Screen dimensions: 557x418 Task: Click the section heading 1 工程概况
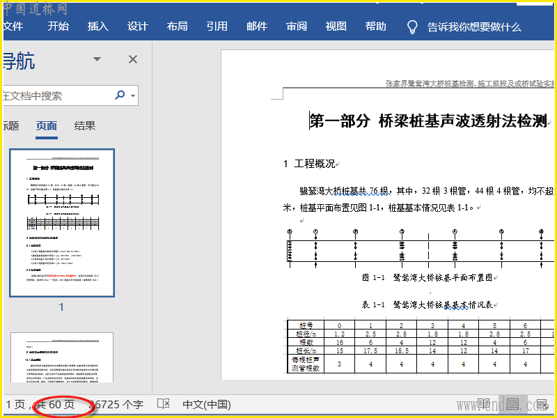pos(309,164)
